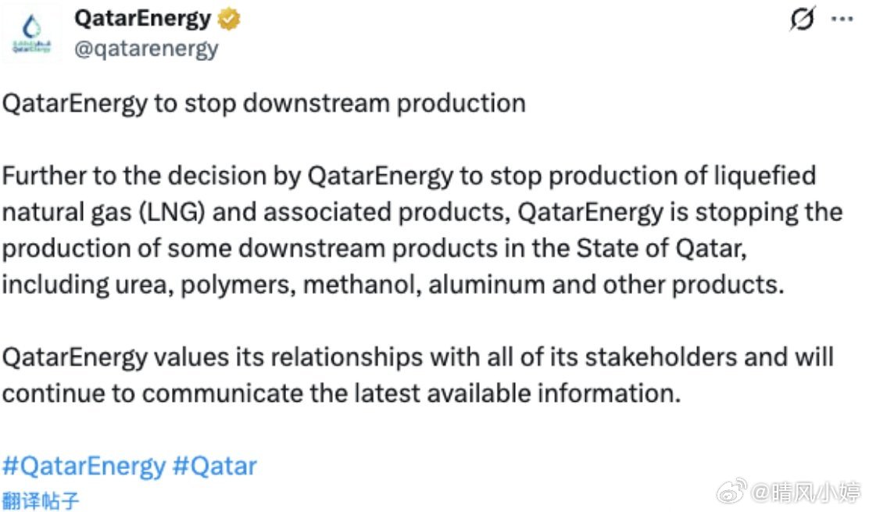This screenshot has width=869, height=512.
Task: Open the #QatarEnergy hashtag
Action: click(84, 467)
